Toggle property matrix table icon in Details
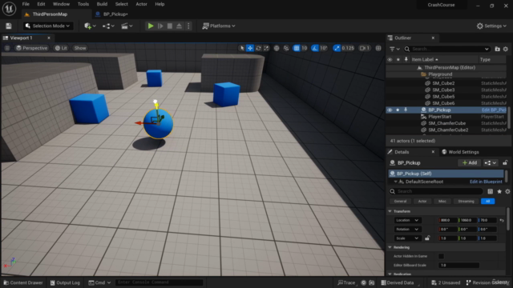Image resolution: width=513 pixels, height=288 pixels. point(490,191)
